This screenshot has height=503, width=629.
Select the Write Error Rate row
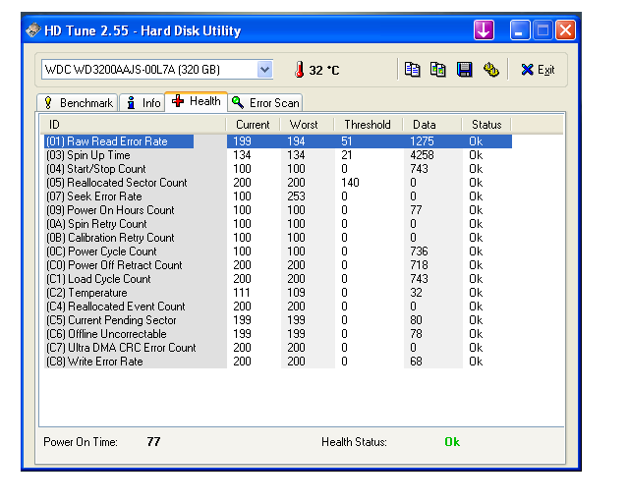(x=278, y=362)
